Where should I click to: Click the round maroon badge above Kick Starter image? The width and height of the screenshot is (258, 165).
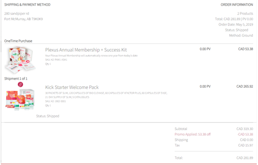coord(20,84)
